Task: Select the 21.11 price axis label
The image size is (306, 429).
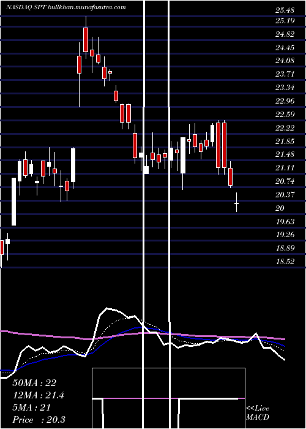Action: [x=285, y=167]
